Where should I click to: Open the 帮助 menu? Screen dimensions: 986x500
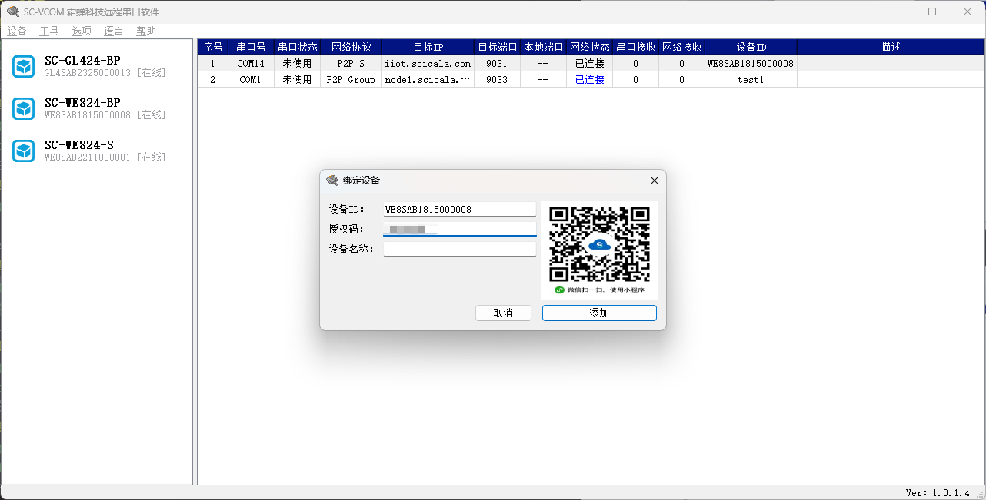coord(146,31)
